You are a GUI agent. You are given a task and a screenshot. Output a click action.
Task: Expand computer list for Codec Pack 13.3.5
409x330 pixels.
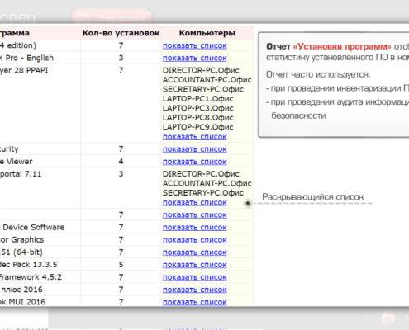pos(195,265)
